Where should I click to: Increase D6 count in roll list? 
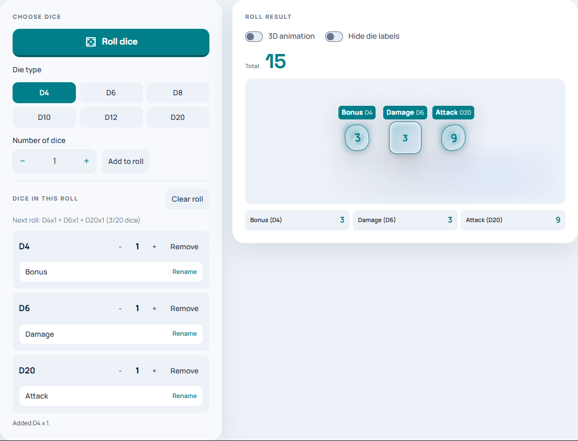[x=154, y=308]
